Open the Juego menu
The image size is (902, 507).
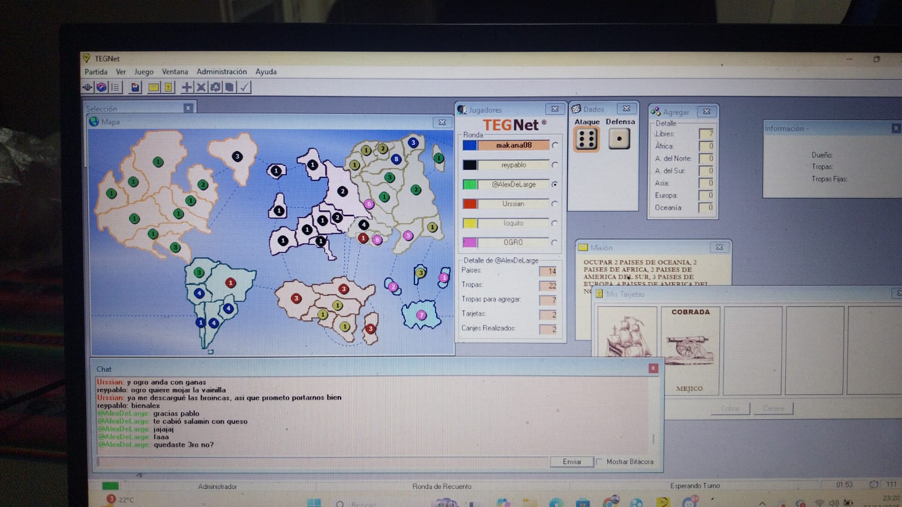(x=144, y=72)
